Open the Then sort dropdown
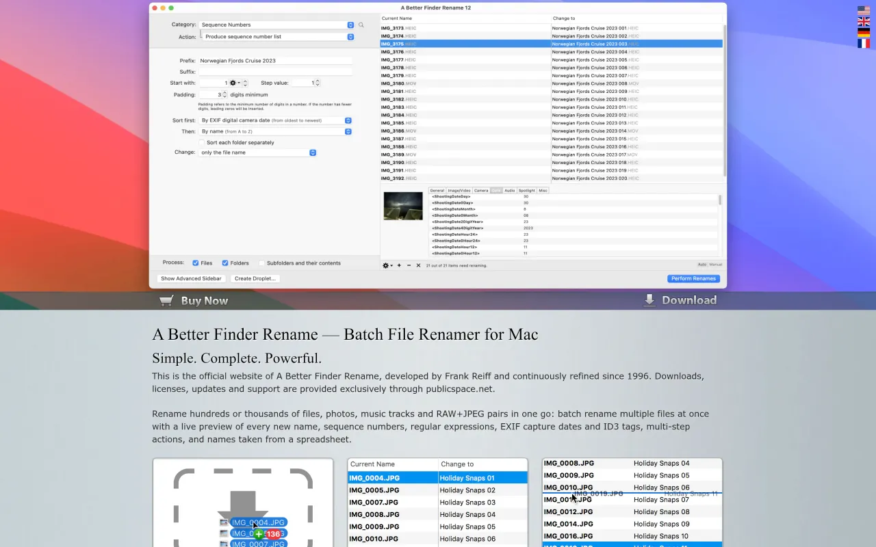This screenshot has height=547, width=876. click(275, 131)
